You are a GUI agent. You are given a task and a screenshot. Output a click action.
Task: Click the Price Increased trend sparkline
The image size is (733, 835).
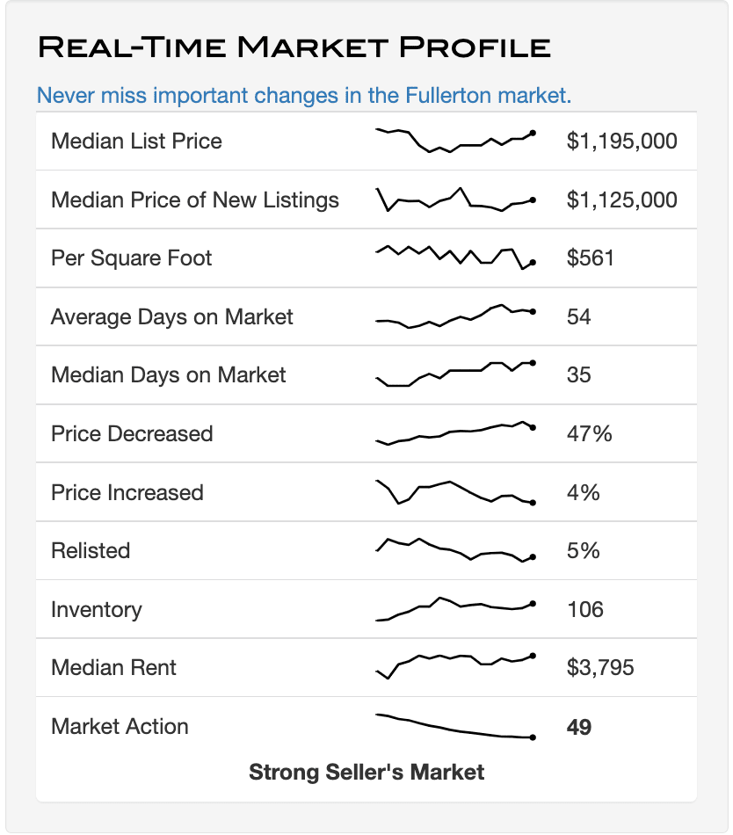point(455,492)
